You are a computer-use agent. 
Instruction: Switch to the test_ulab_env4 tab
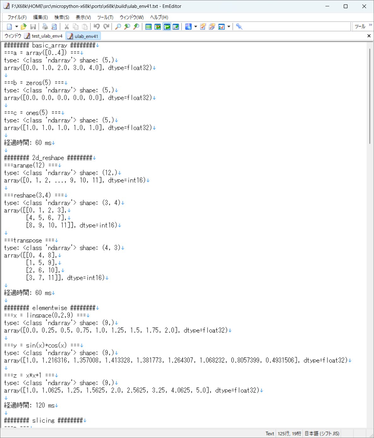(x=44, y=36)
